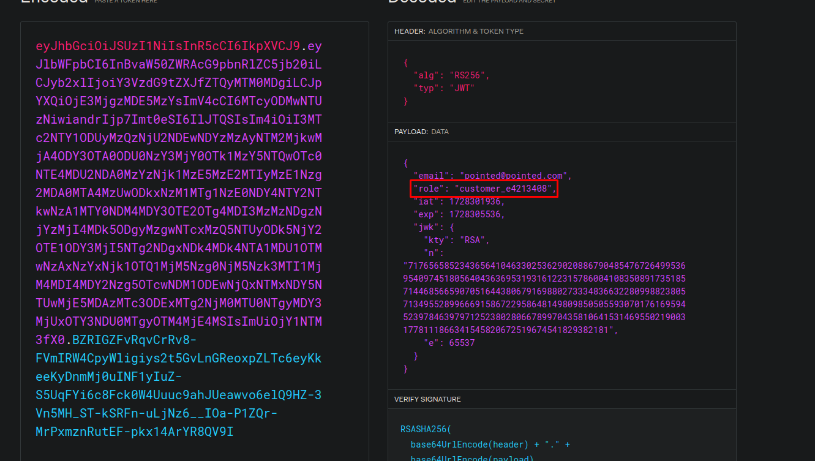This screenshot has width=815, height=461.
Task: Click the "iat": 1728301936 line
Action: click(459, 201)
